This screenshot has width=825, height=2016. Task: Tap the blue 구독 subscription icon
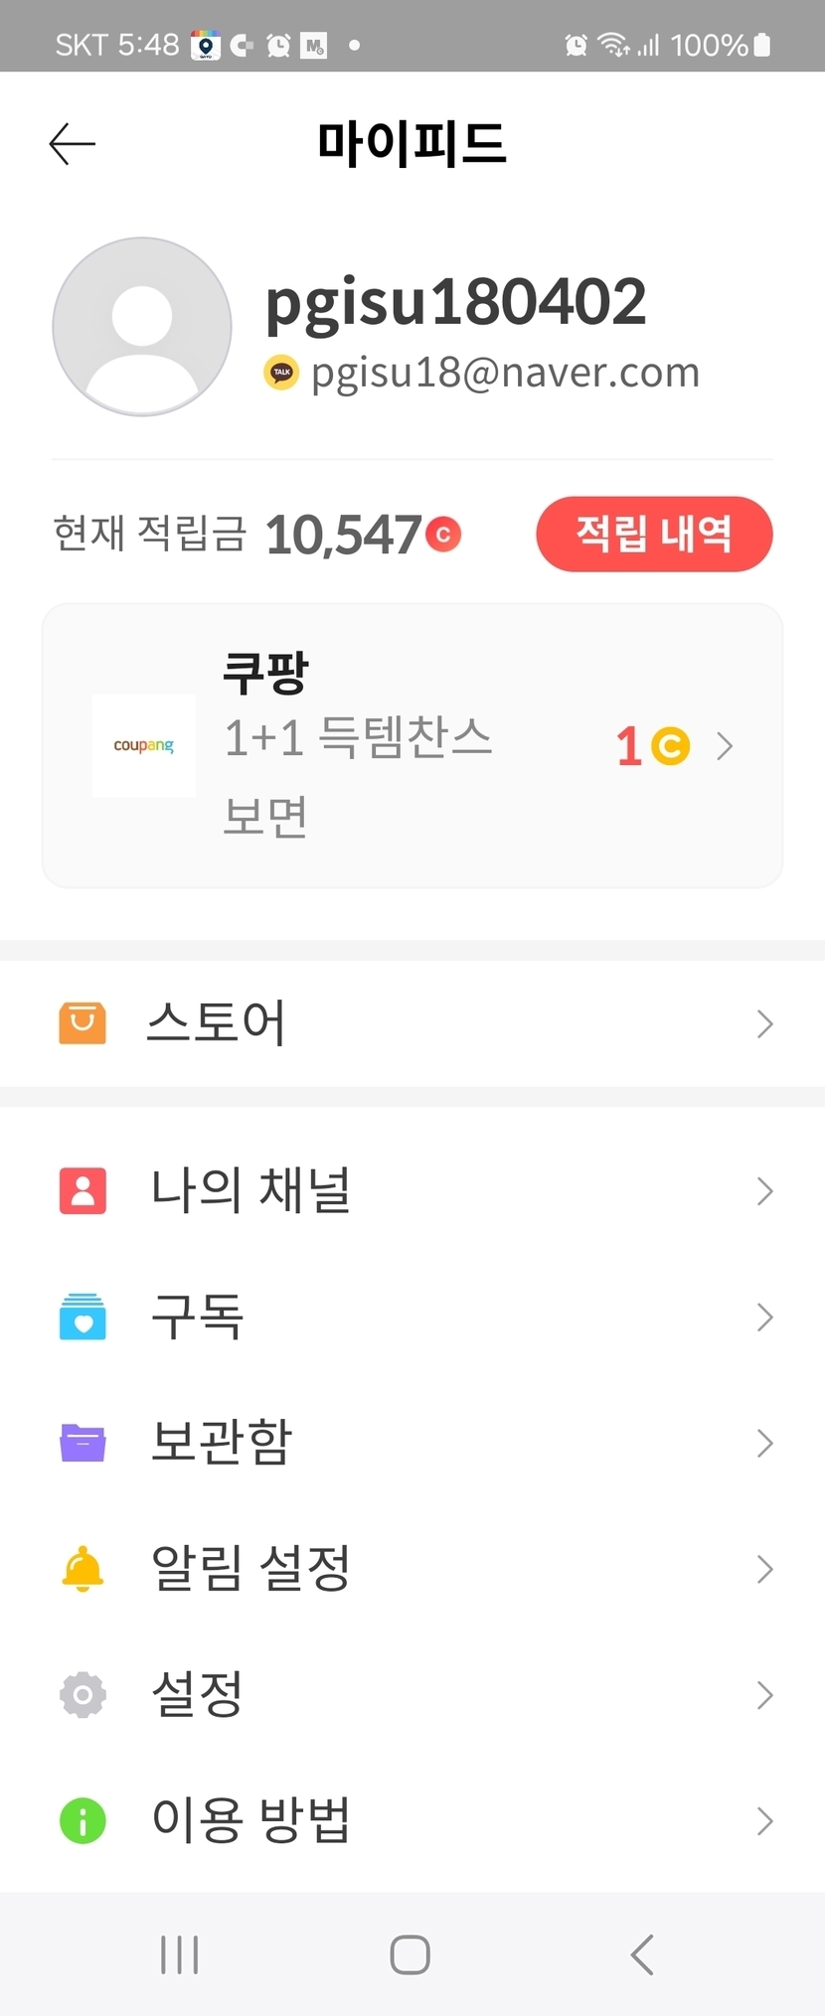tap(82, 1317)
